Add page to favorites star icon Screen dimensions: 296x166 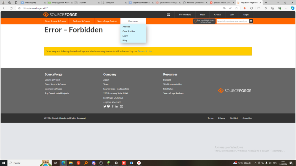(x=236, y=8)
